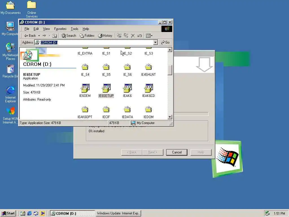Click the History toolbar button
The image size is (289, 217).
click(105, 36)
